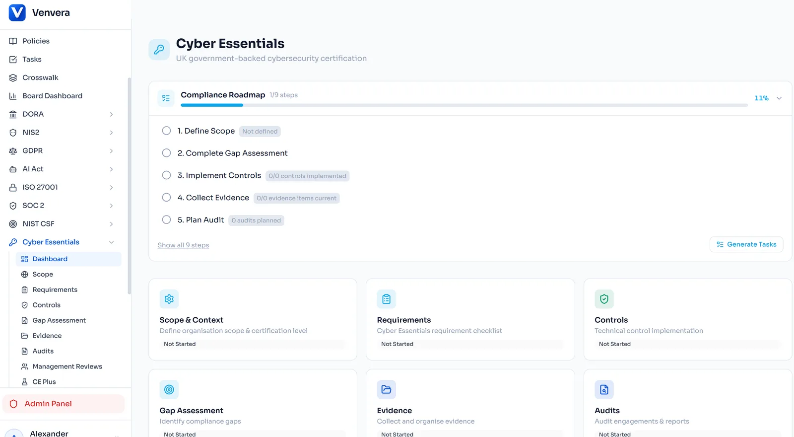This screenshot has height=437, width=794.
Task: Toggle the Plan Audit step circle
Action: [167, 219]
